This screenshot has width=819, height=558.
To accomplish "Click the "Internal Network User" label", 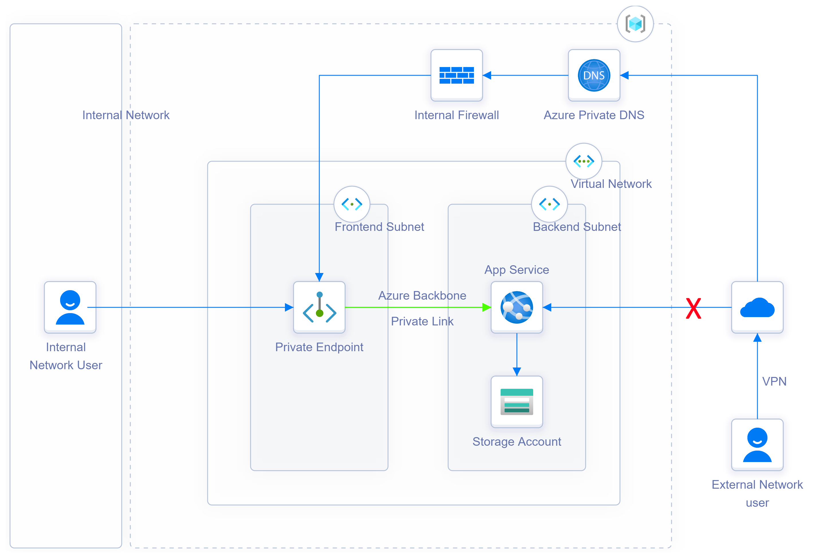I will tap(66, 356).
